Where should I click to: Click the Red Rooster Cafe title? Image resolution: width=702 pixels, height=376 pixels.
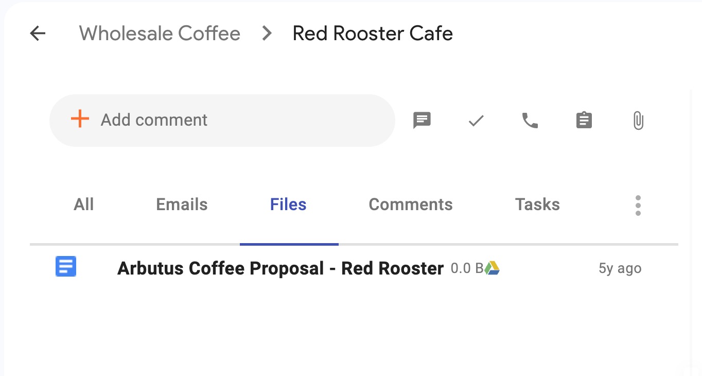point(373,33)
